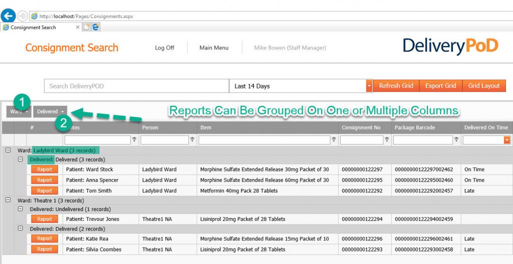Click filter icon beside Package Barcode filter box

click(456, 140)
